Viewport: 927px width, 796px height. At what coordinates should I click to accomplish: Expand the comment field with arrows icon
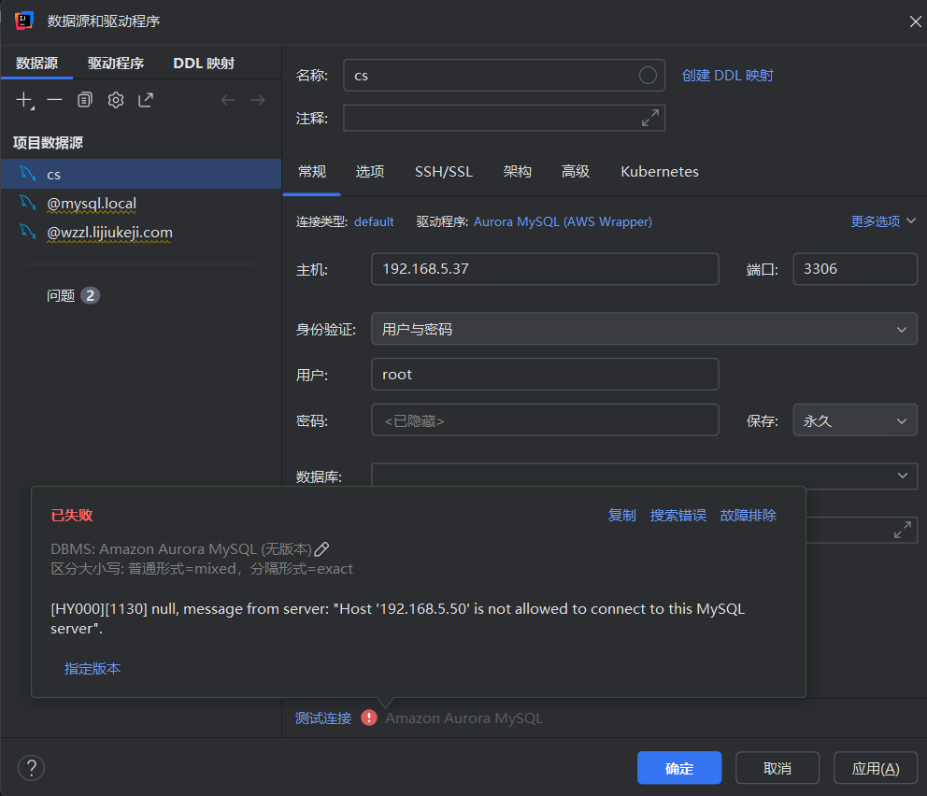point(650,118)
